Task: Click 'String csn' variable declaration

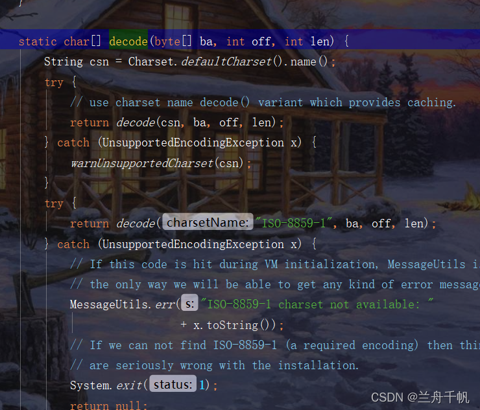Action: 77,62
